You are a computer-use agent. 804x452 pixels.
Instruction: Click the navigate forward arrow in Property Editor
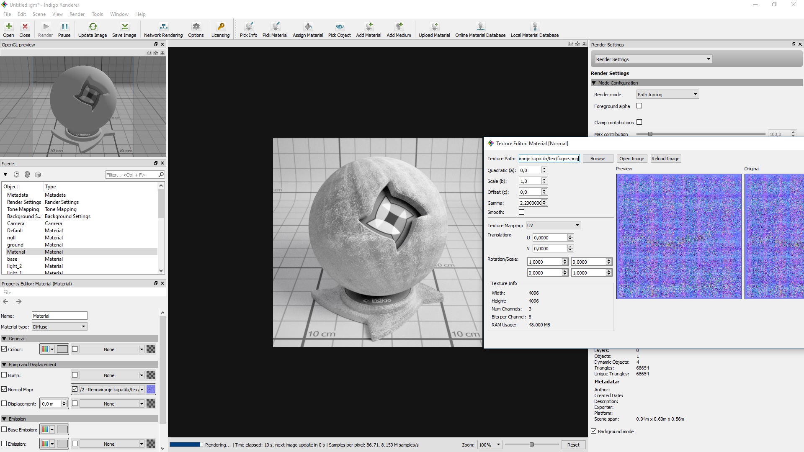(x=19, y=301)
